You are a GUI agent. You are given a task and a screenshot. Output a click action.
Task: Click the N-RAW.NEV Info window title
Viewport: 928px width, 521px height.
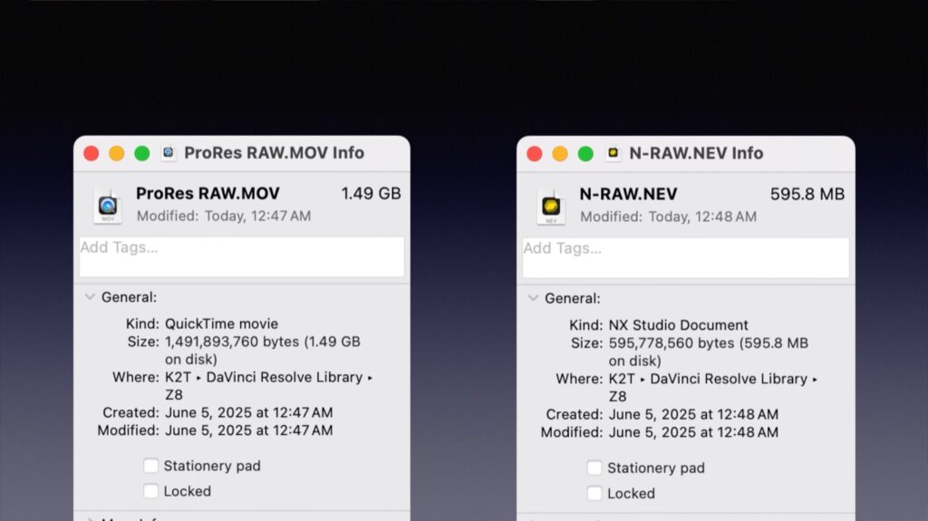[x=696, y=153]
